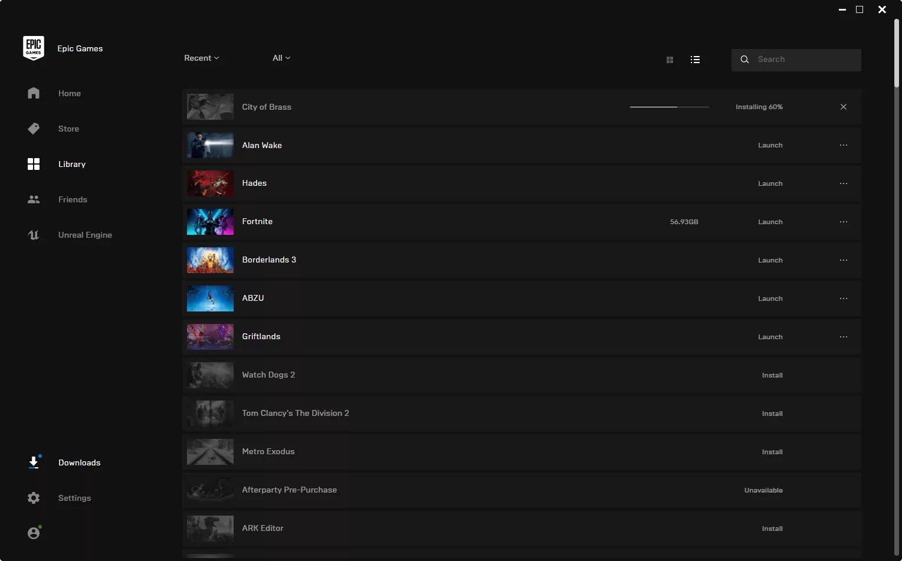Viewport: 902px width, 561px height.
Task: Open the Downloads arrow icon
Action: click(34, 462)
